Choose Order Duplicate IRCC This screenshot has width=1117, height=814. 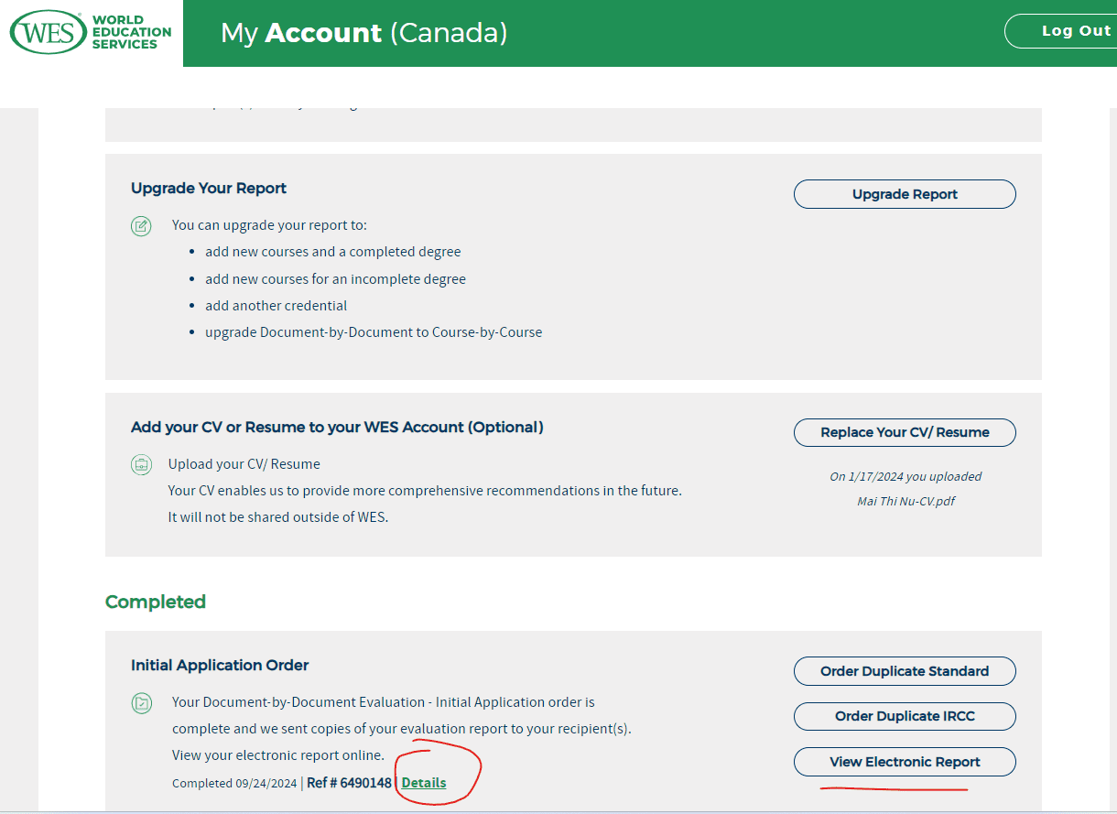pyautogui.click(x=905, y=716)
